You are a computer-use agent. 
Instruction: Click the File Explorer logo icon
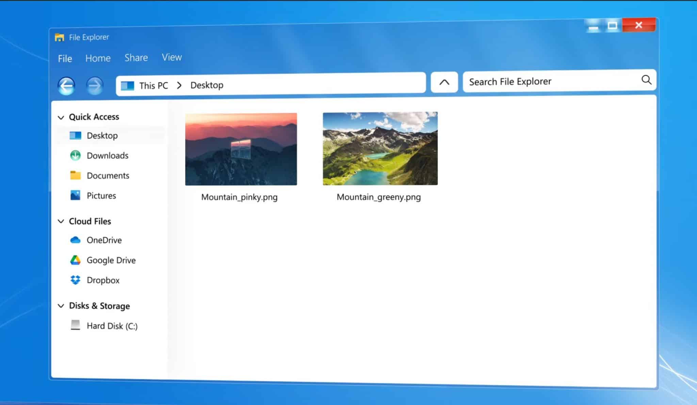[60, 36]
